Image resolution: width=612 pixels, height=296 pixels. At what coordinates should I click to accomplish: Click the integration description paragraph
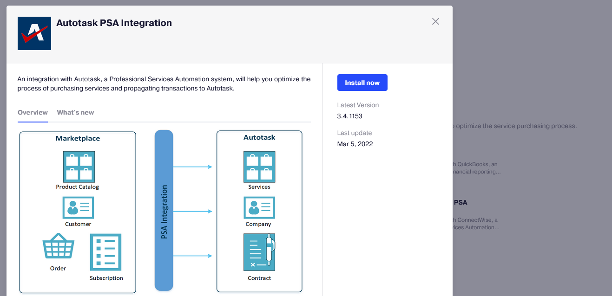pyautogui.click(x=164, y=84)
